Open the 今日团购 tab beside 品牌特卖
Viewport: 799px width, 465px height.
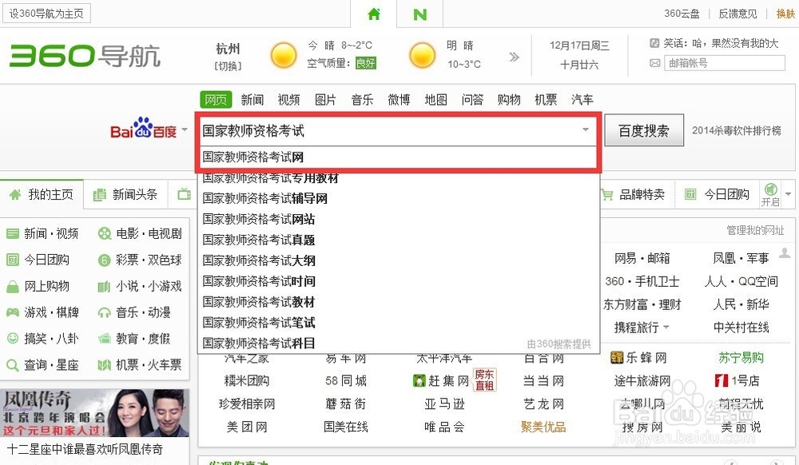[x=717, y=195]
